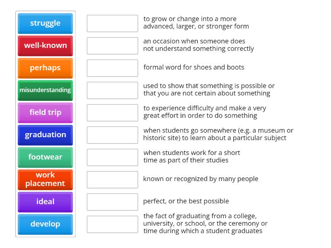Select the box for 'fact of graduating' definition
This screenshot has width=331, height=248.
click(x=112, y=224)
